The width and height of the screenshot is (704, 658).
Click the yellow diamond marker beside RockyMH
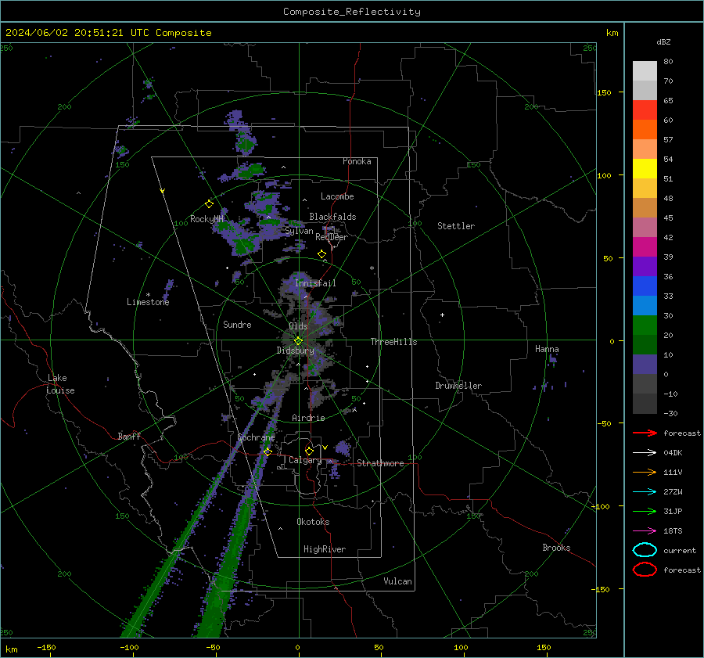[209, 204]
